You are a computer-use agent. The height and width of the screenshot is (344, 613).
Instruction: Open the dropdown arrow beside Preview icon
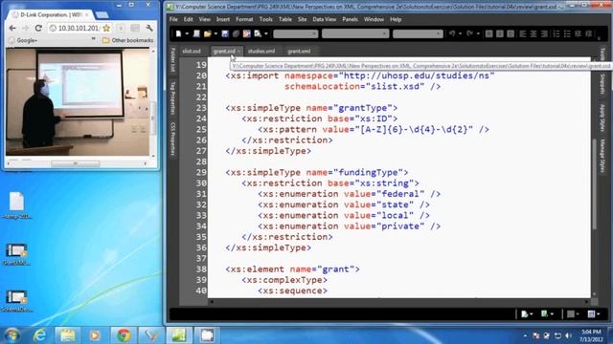pyautogui.click(x=266, y=34)
